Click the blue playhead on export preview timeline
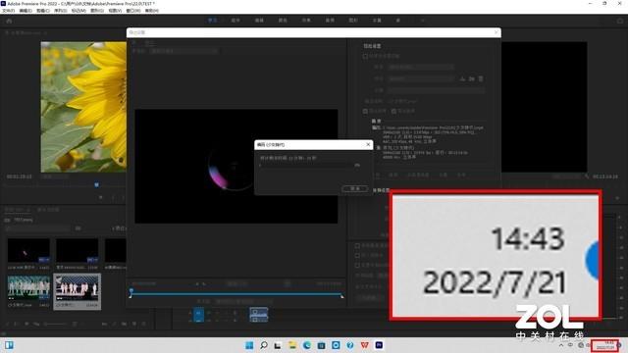 pyautogui.click(x=131, y=292)
